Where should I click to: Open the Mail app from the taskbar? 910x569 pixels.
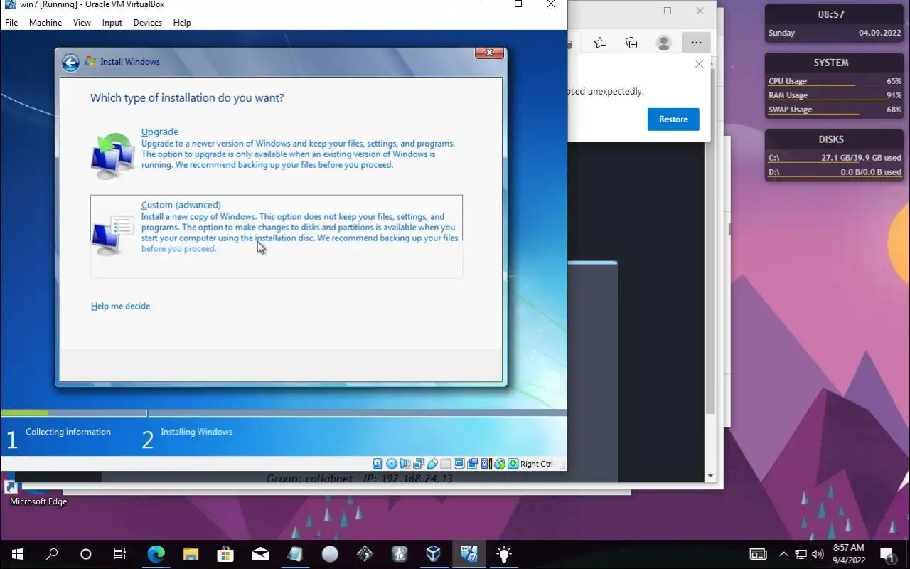pos(260,553)
